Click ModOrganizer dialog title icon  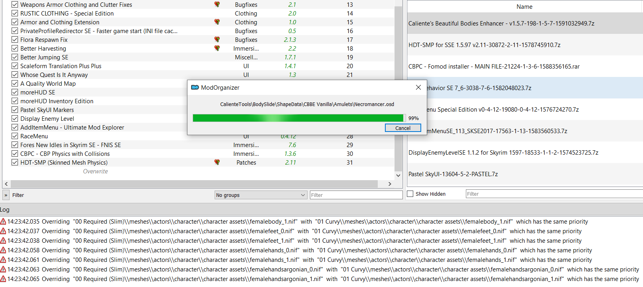tap(195, 87)
